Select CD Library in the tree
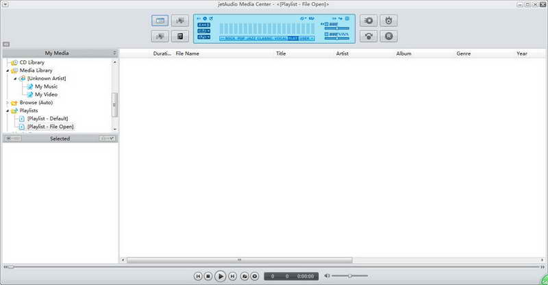This screenshot has height=285, width=548. (x=32, y=62)
